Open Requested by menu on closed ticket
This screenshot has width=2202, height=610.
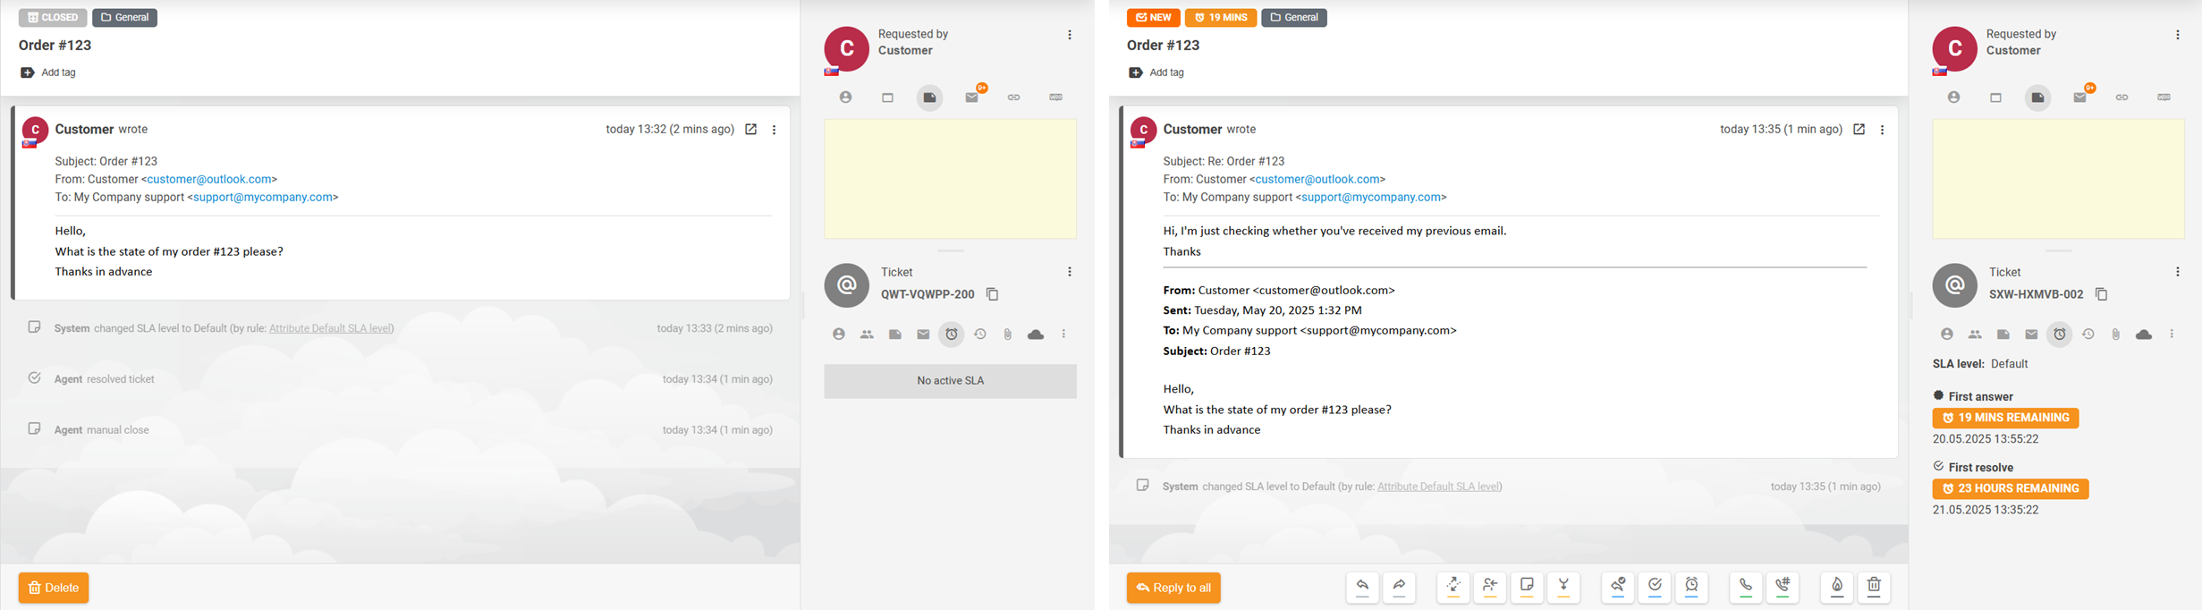coord(1069,35)
